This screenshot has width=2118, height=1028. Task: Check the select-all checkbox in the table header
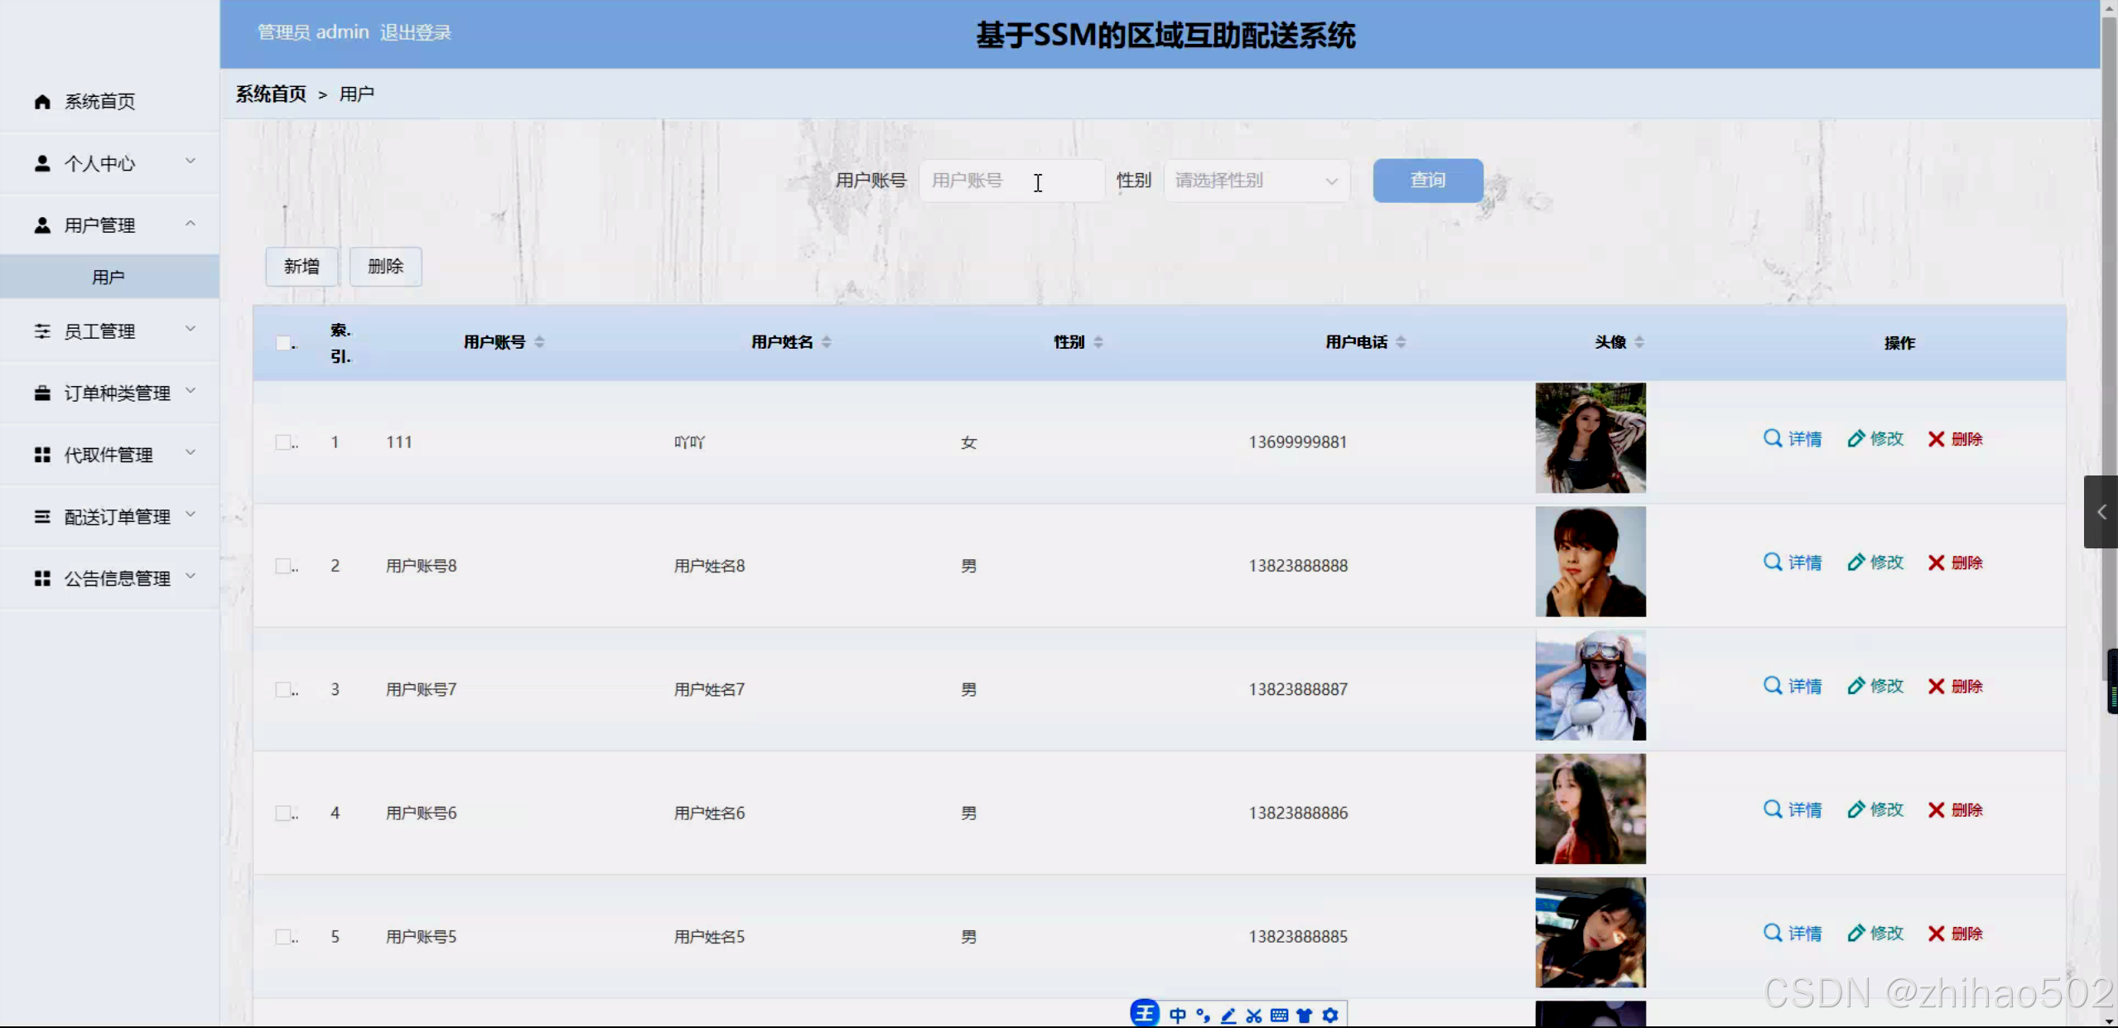[x=284, y=343]
